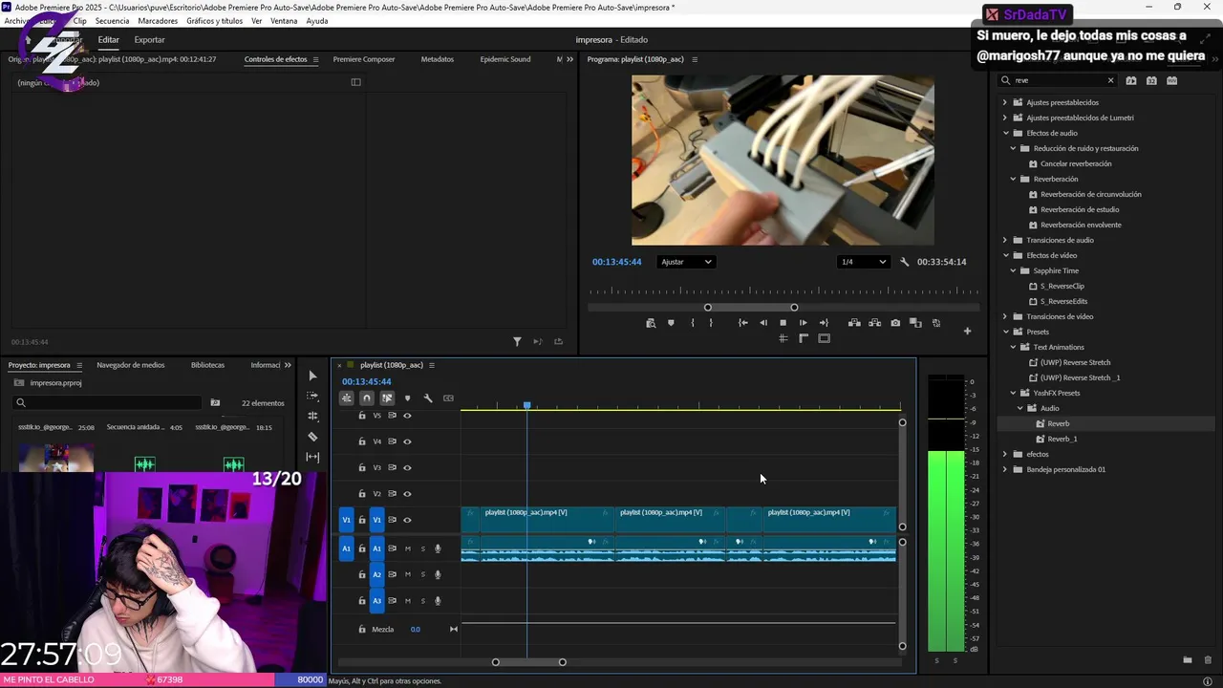Click Mark In in Program monitor
This screenshot has width=1223, height=688.
[x=692, y=323]
